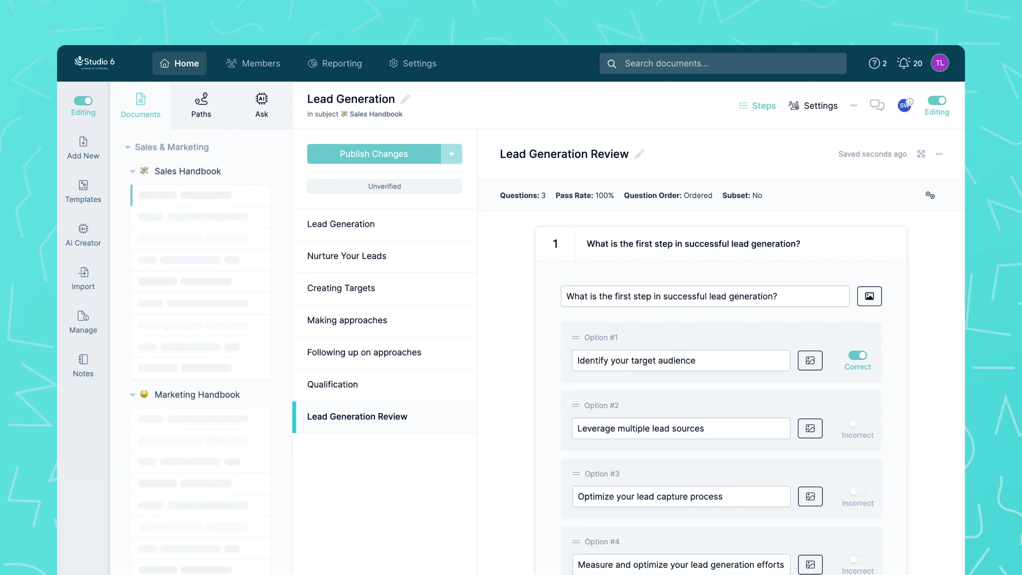The image size is (1022, 575).
Task: Click the notifications bell icon
Action: click(903, 63)
